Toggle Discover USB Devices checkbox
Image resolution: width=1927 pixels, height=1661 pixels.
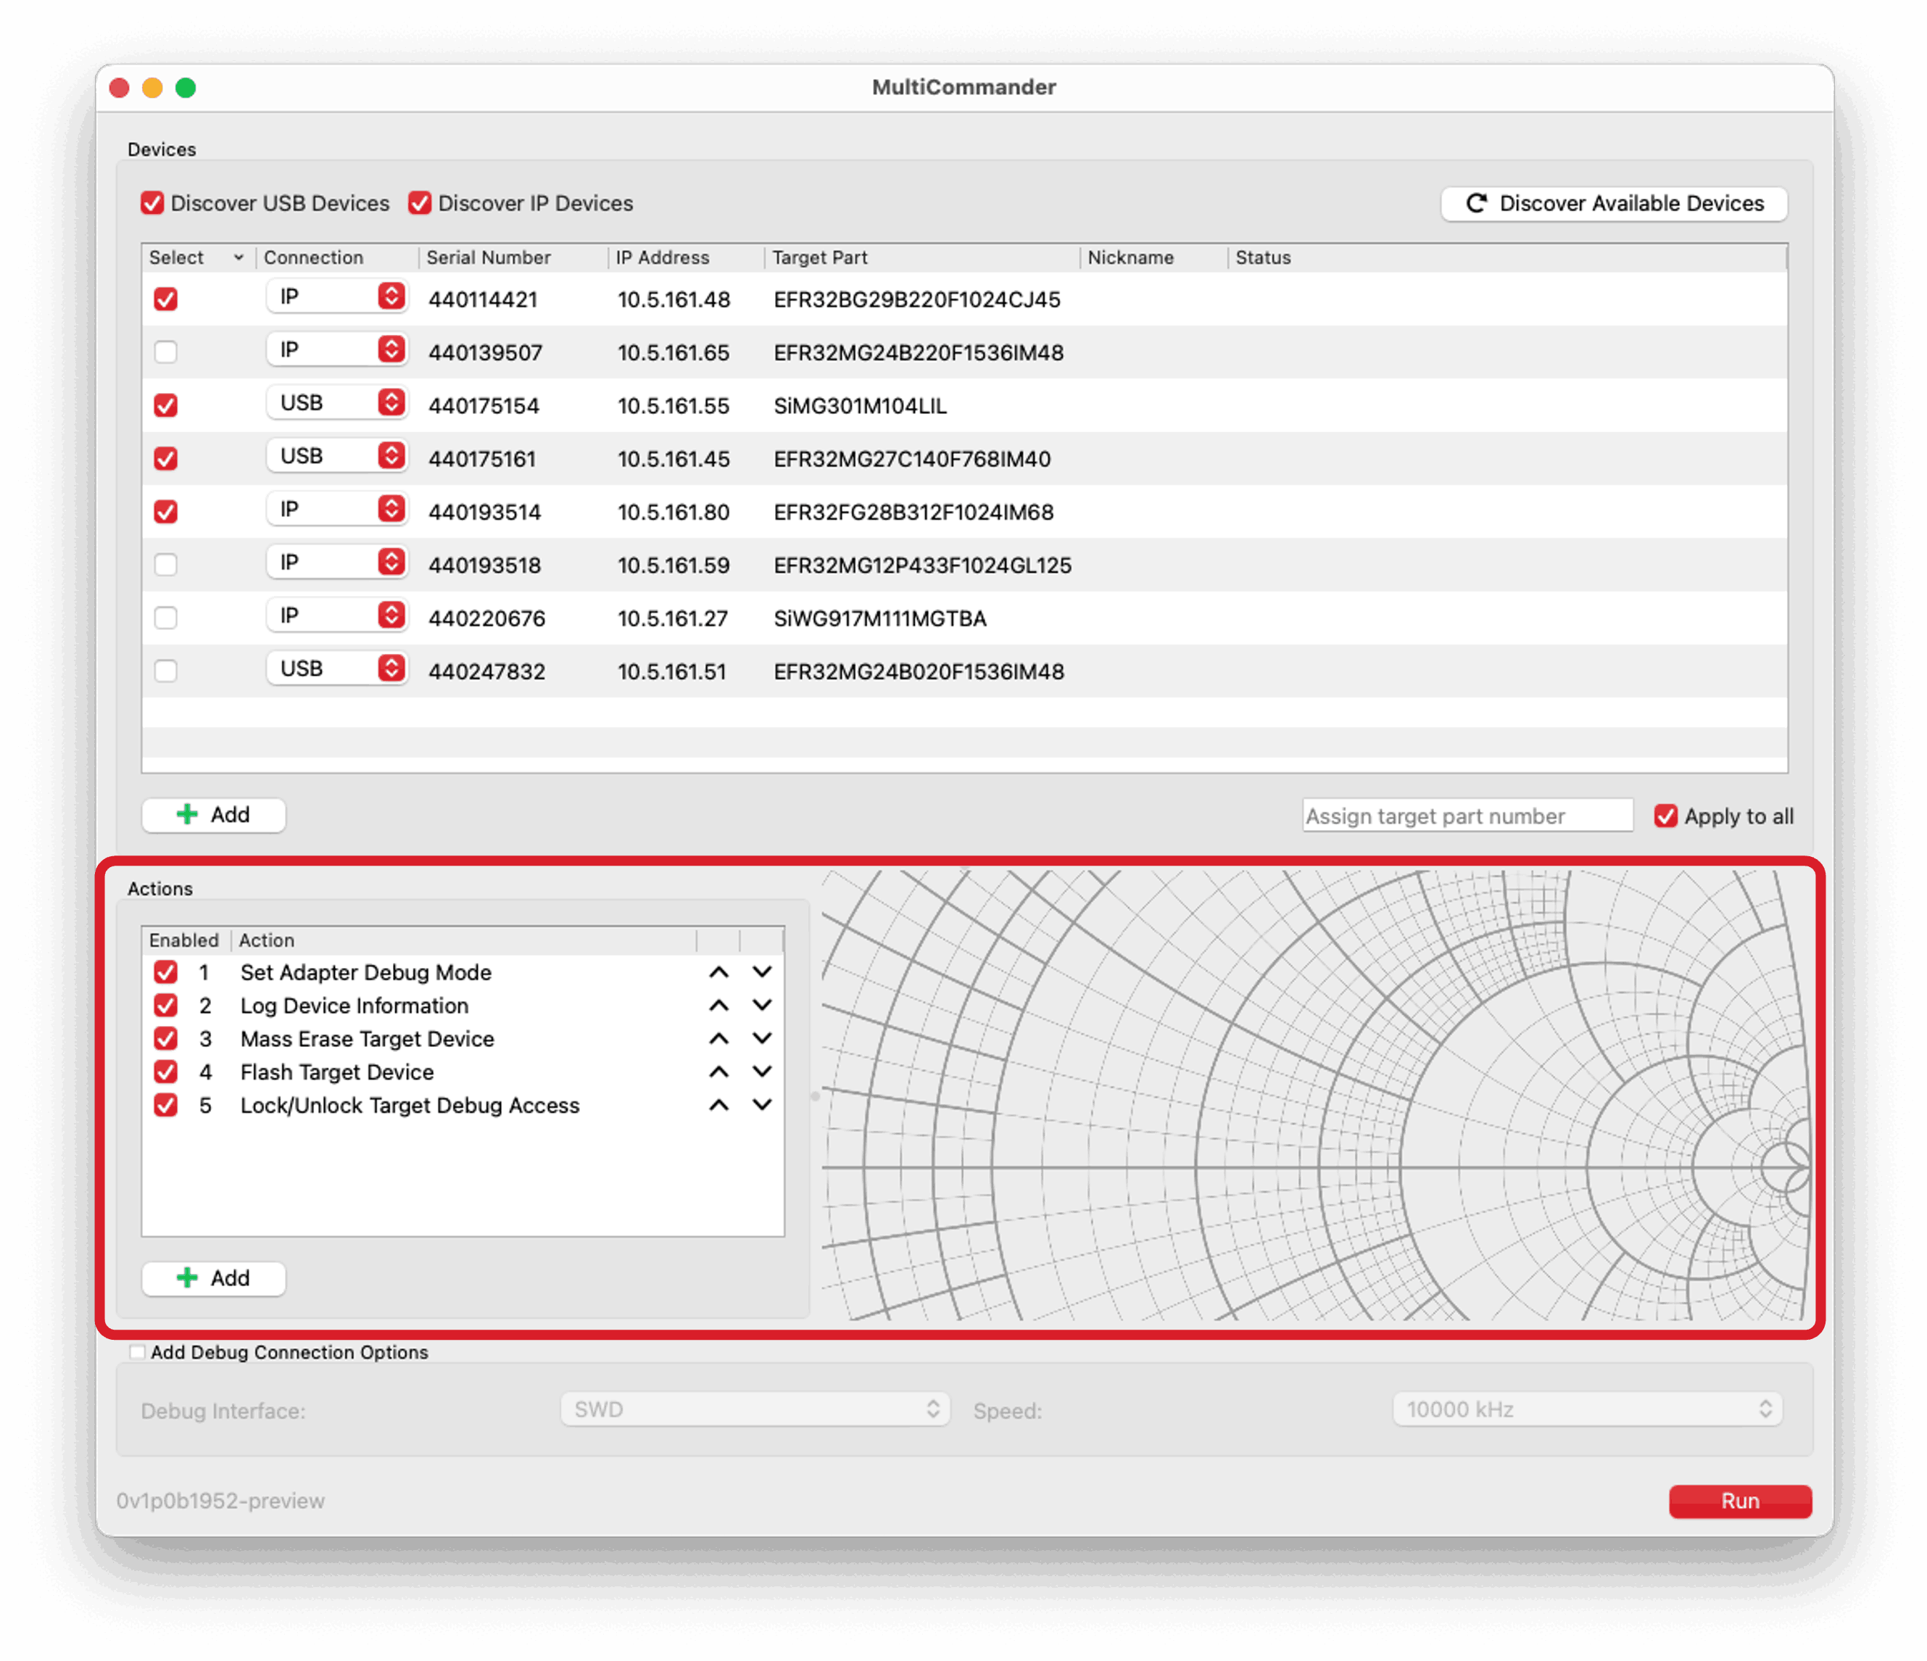click(152, 204)
